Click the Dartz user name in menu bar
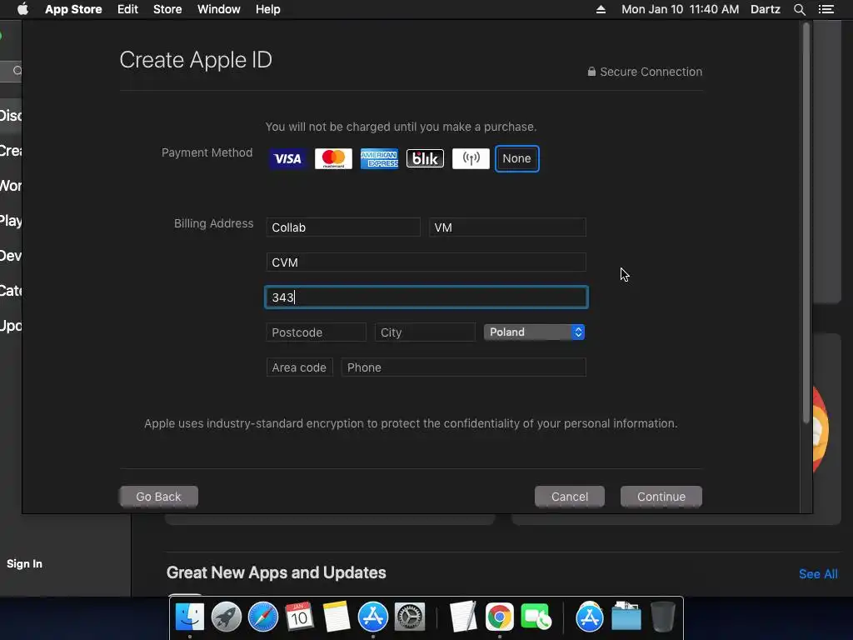Image resolution: width=853 pixels, height=640 pixels. point(765,9)
